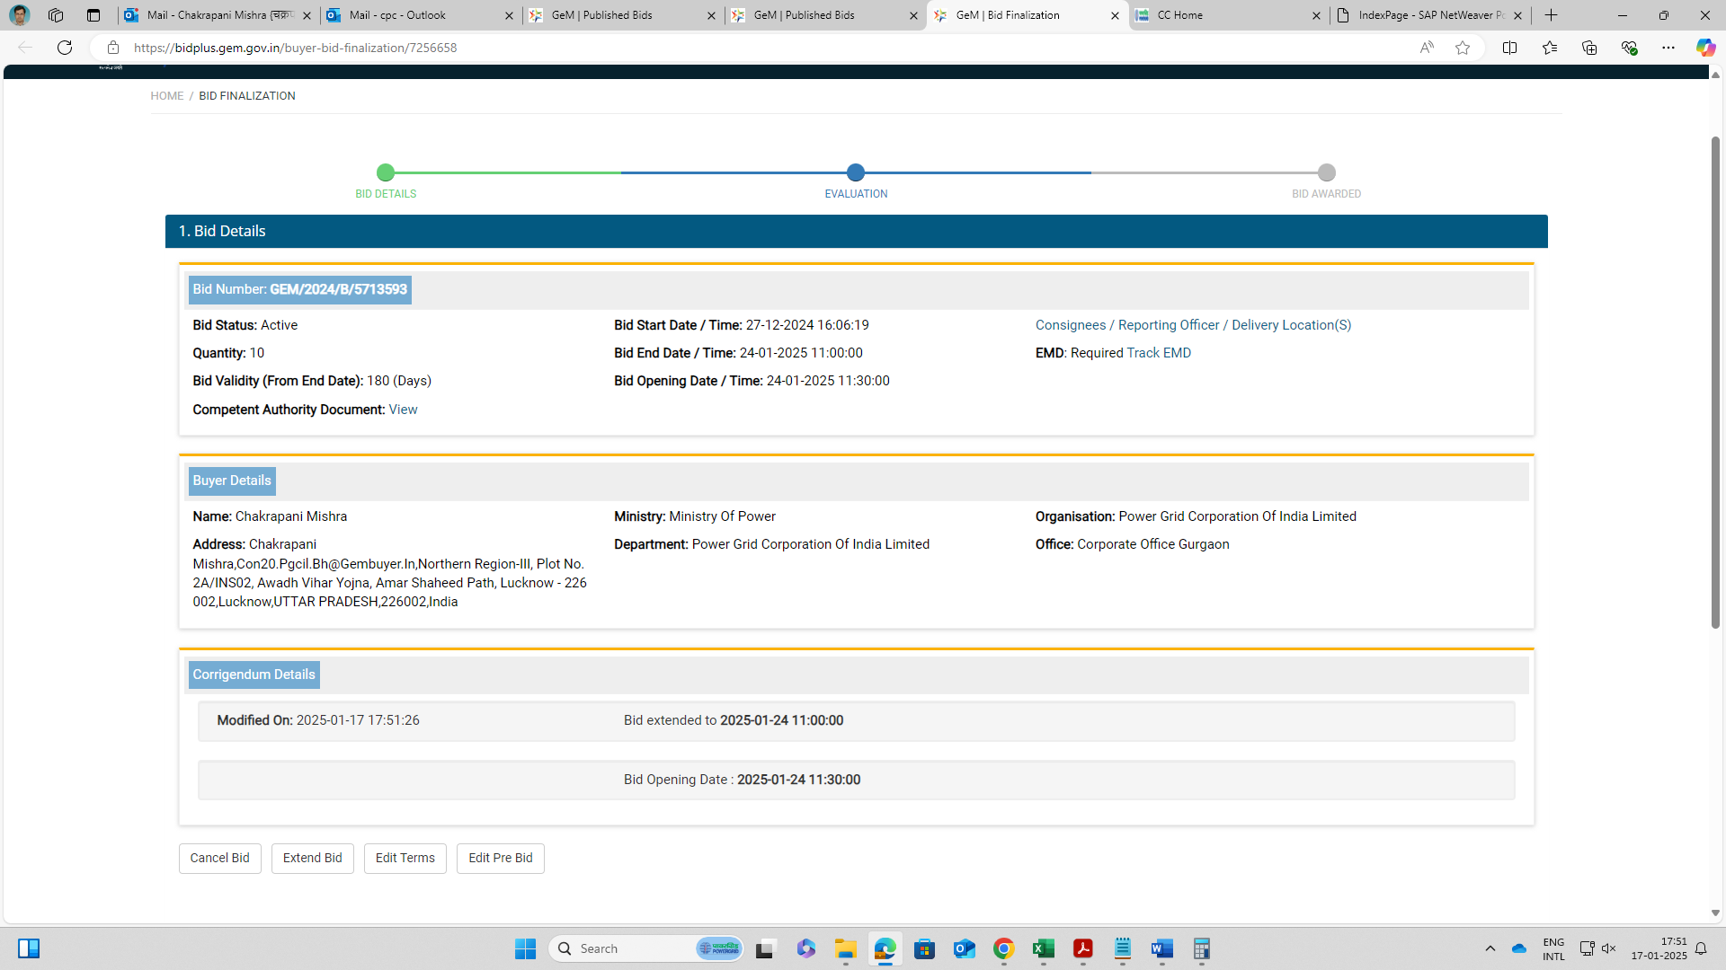1726x970 pixels.
Task: Switch to second GeM Published Bids tab
Action: tap(824, 15)
